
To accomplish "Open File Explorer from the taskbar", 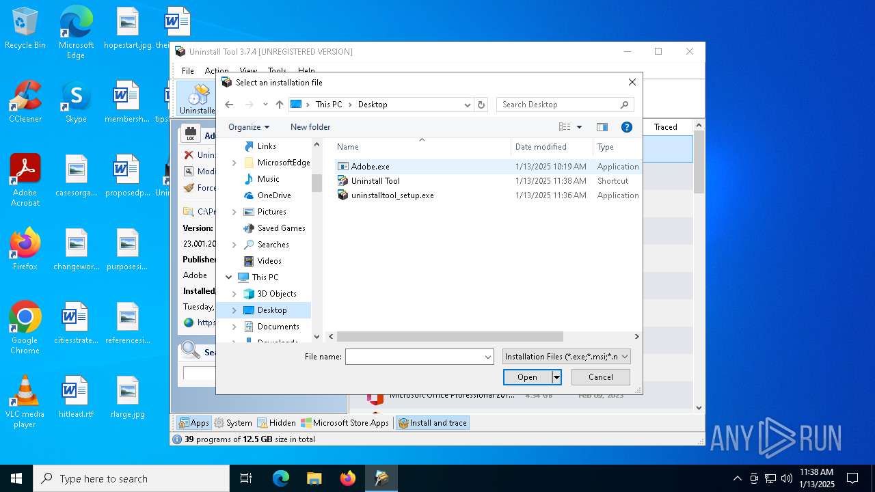I will (x=314, y=478).
